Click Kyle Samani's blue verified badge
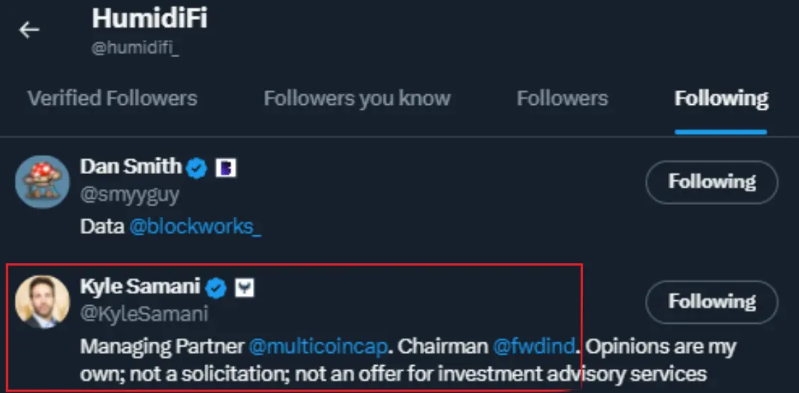The image size is (799, 393). [216, 287]
